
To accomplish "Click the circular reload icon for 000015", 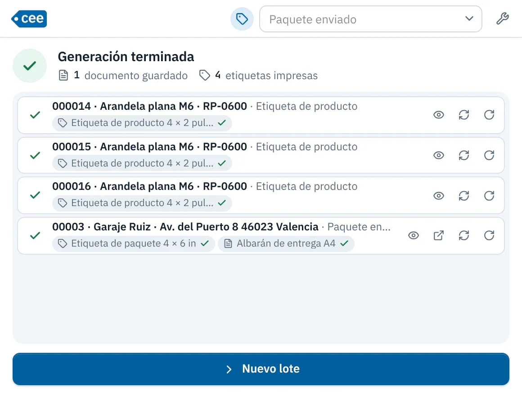I will point(489,155).
